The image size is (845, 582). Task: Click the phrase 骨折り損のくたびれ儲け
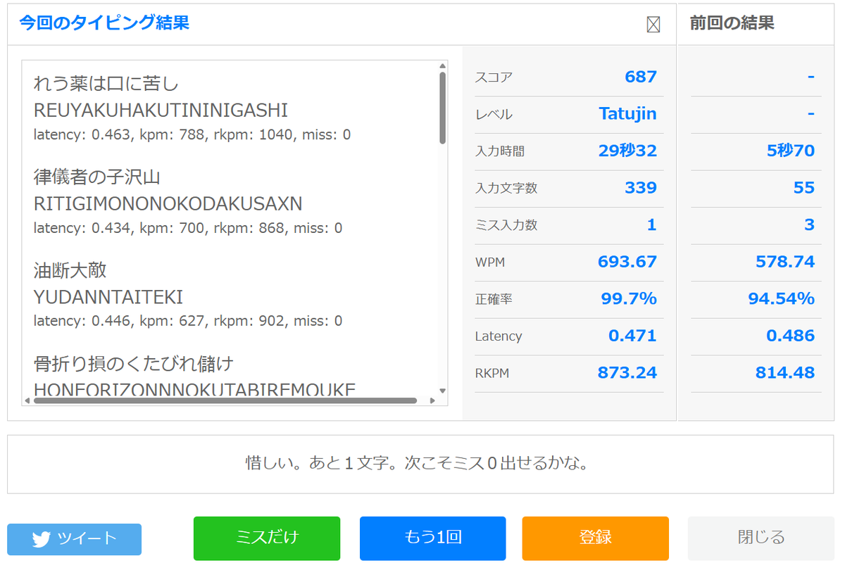click(x=134, y=364)
